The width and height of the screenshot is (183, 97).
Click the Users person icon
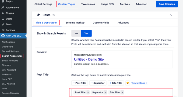3,19
